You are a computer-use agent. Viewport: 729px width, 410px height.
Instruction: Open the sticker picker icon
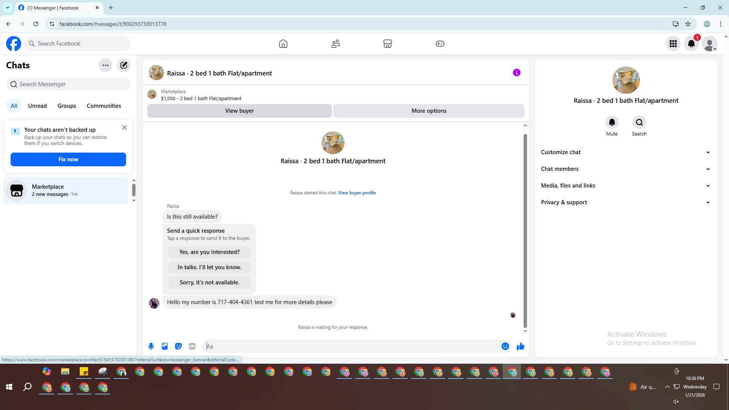click(178, 346)
